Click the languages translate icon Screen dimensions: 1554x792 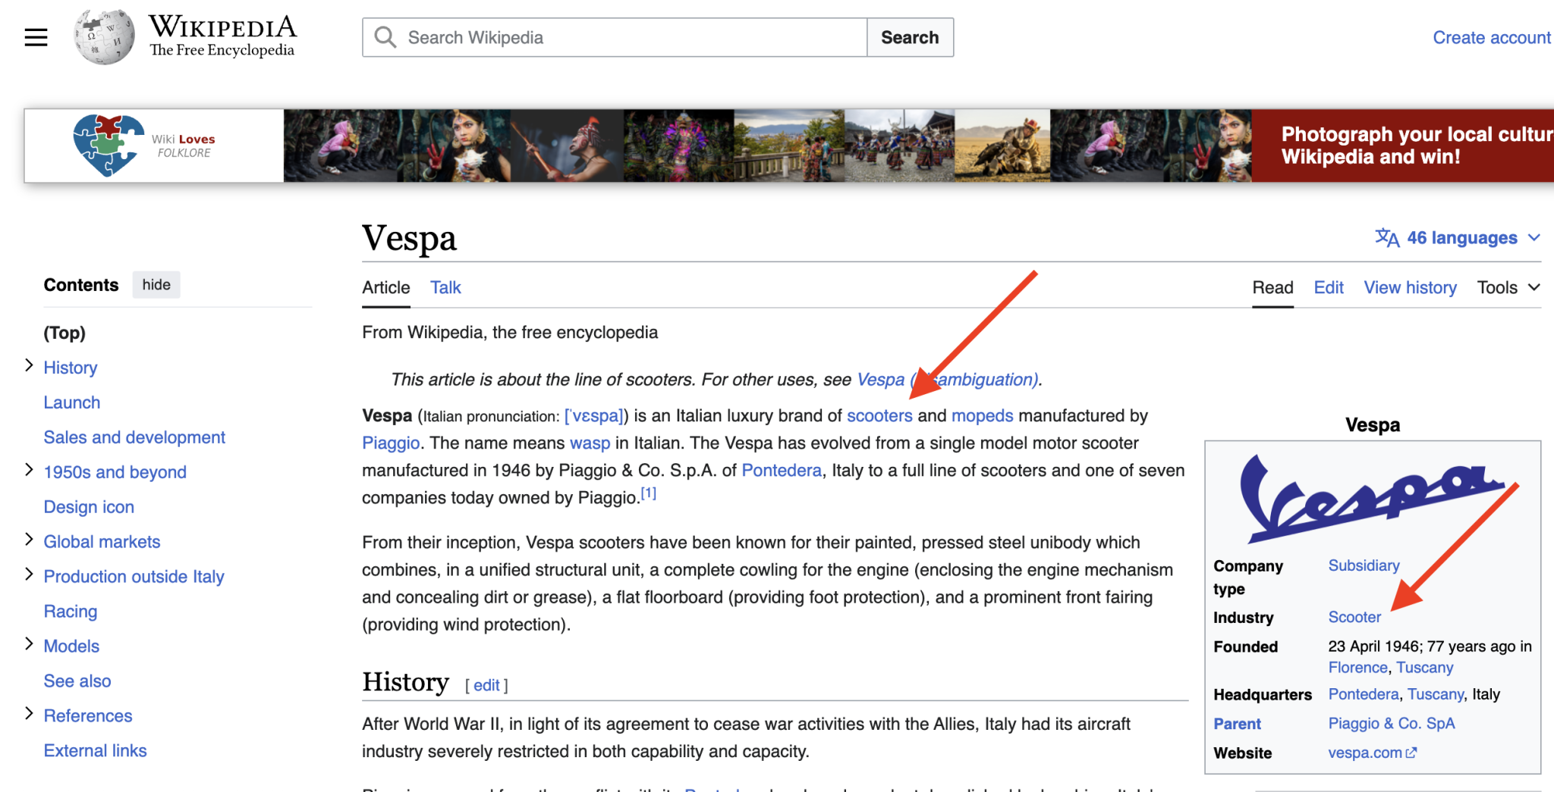(1387, 238)
